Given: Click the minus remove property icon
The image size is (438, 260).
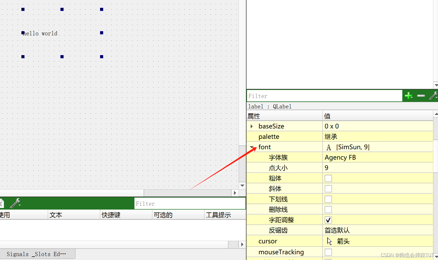Looking at the screenshot, I should coord(421,96).
